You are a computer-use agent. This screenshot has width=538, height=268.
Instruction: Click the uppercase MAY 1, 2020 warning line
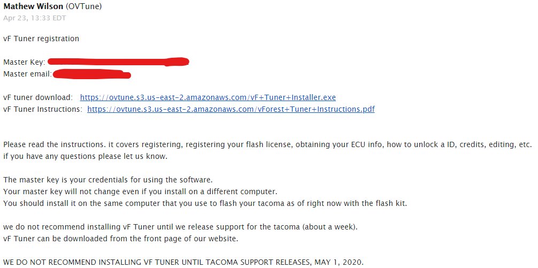(x=183, y=263)
